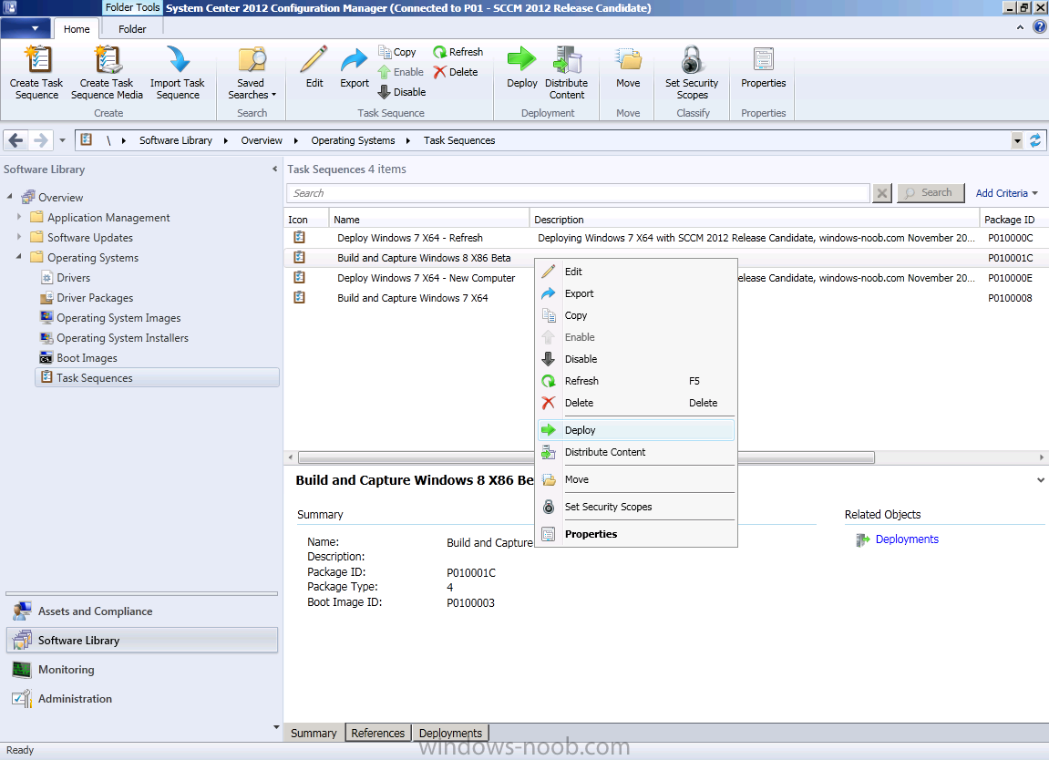Switch to Assets and Compliance workspace

(142, 611)
